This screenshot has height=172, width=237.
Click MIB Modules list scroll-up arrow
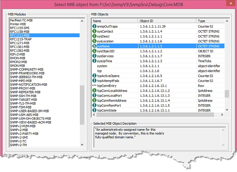pyautogui.click(x=82, y=21)
